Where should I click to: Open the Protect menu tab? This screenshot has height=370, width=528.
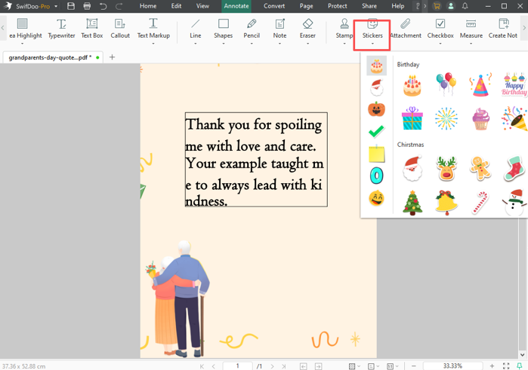(x=337, y=6)
